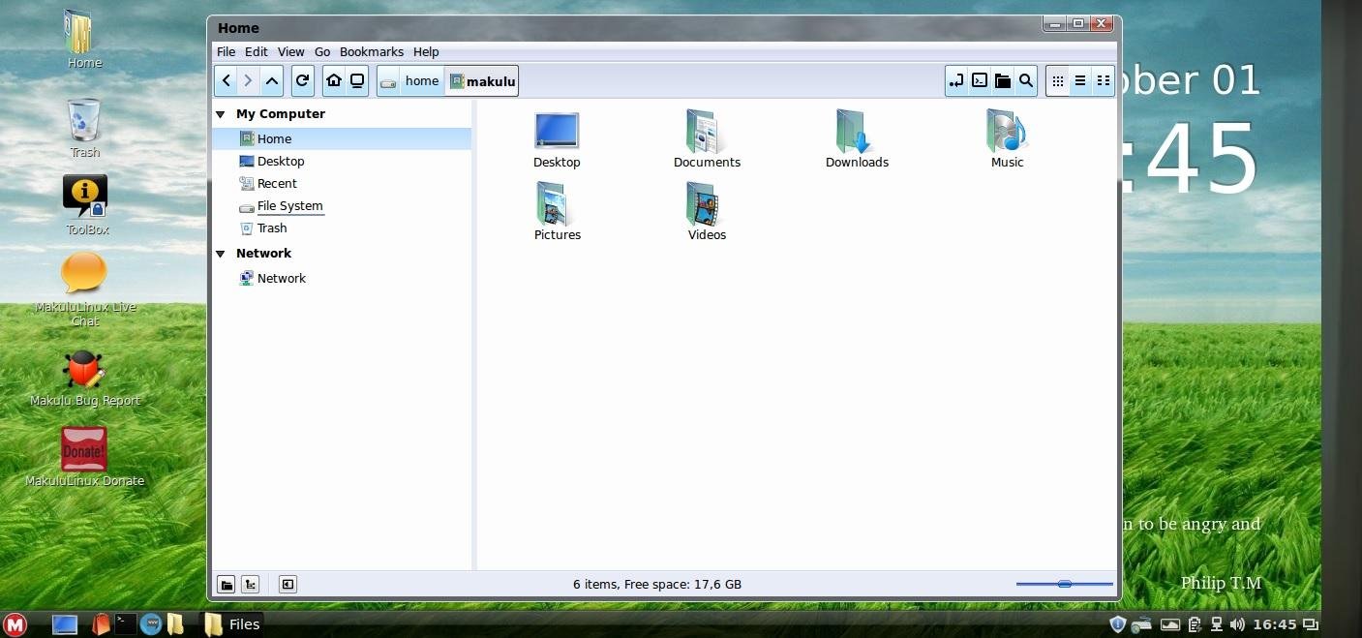Switch side pane to directory tree view

click(250, 584)
